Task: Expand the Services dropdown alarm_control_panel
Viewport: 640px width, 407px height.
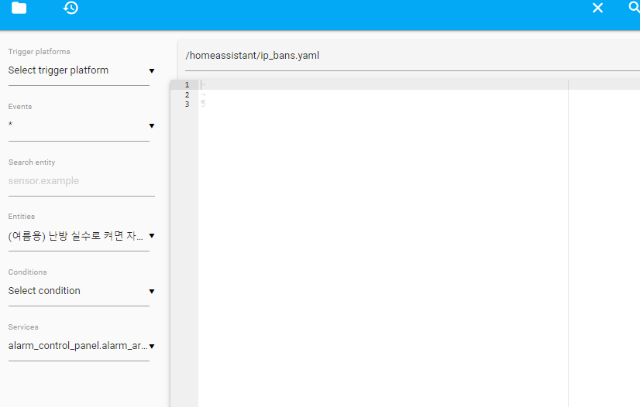Action: 81,346
